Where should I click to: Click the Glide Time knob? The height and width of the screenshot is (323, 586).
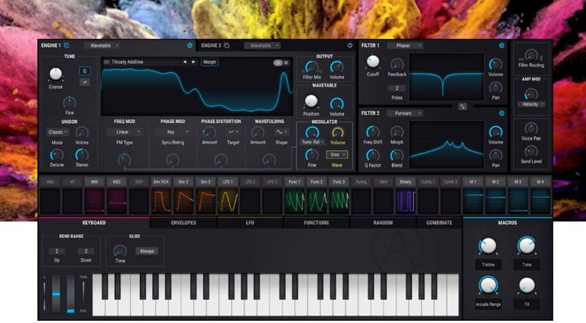(x=119, y=251)
